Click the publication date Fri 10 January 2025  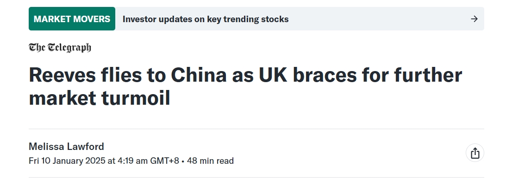(67, 161)
